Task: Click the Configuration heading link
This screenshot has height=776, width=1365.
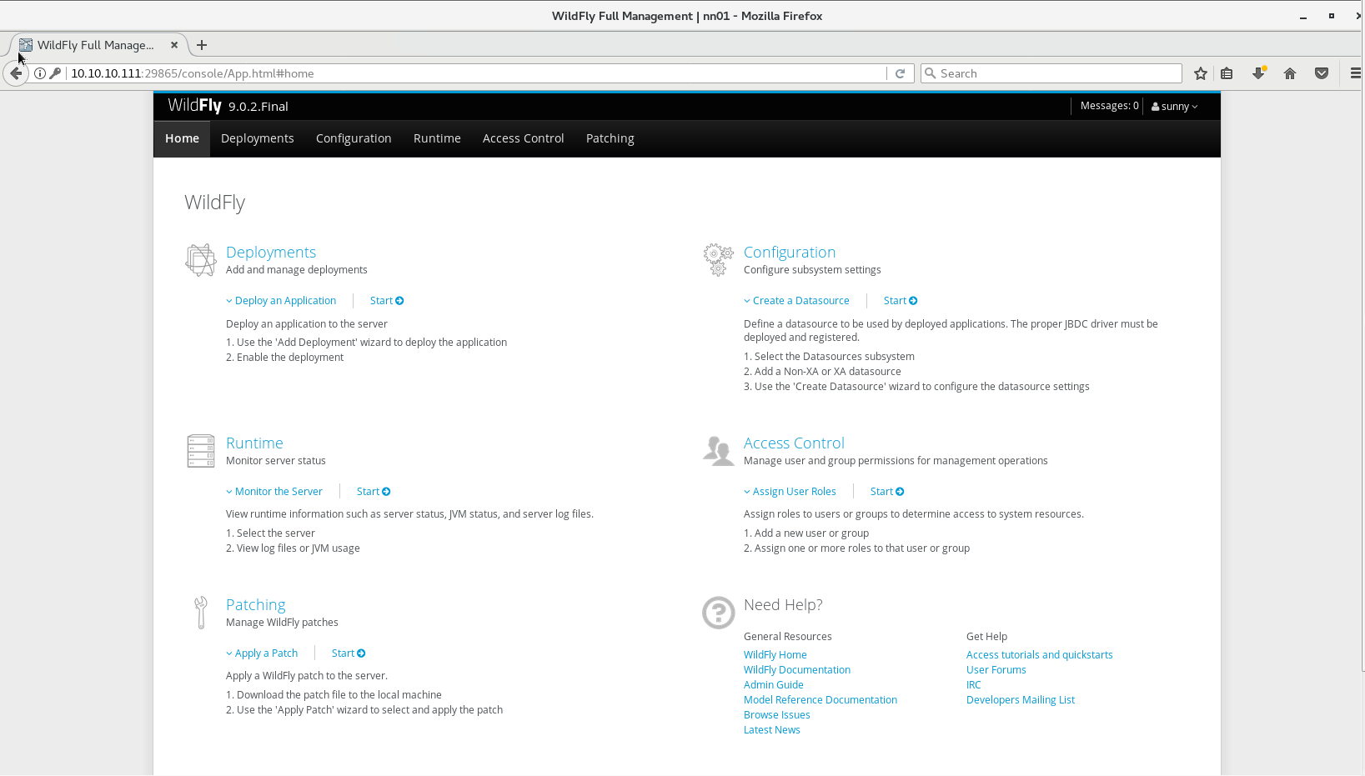Action: coord(790,252)
